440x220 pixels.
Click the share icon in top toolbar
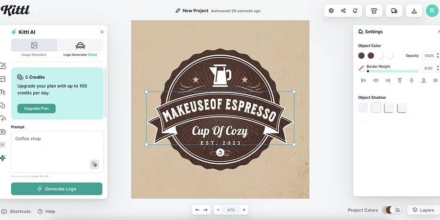coord(343,11)
